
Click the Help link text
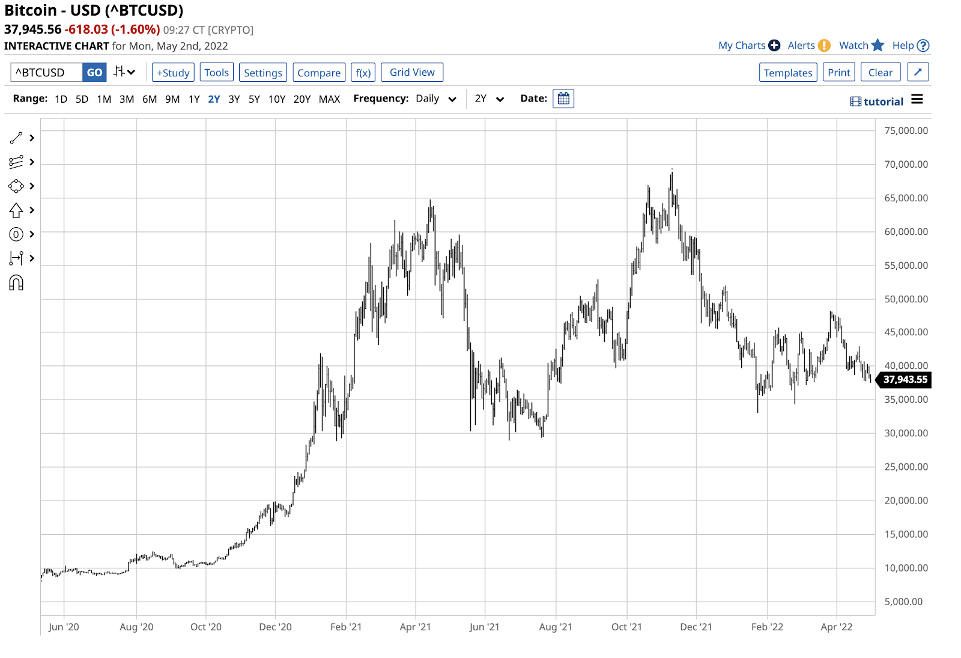[x=903, y=45]
